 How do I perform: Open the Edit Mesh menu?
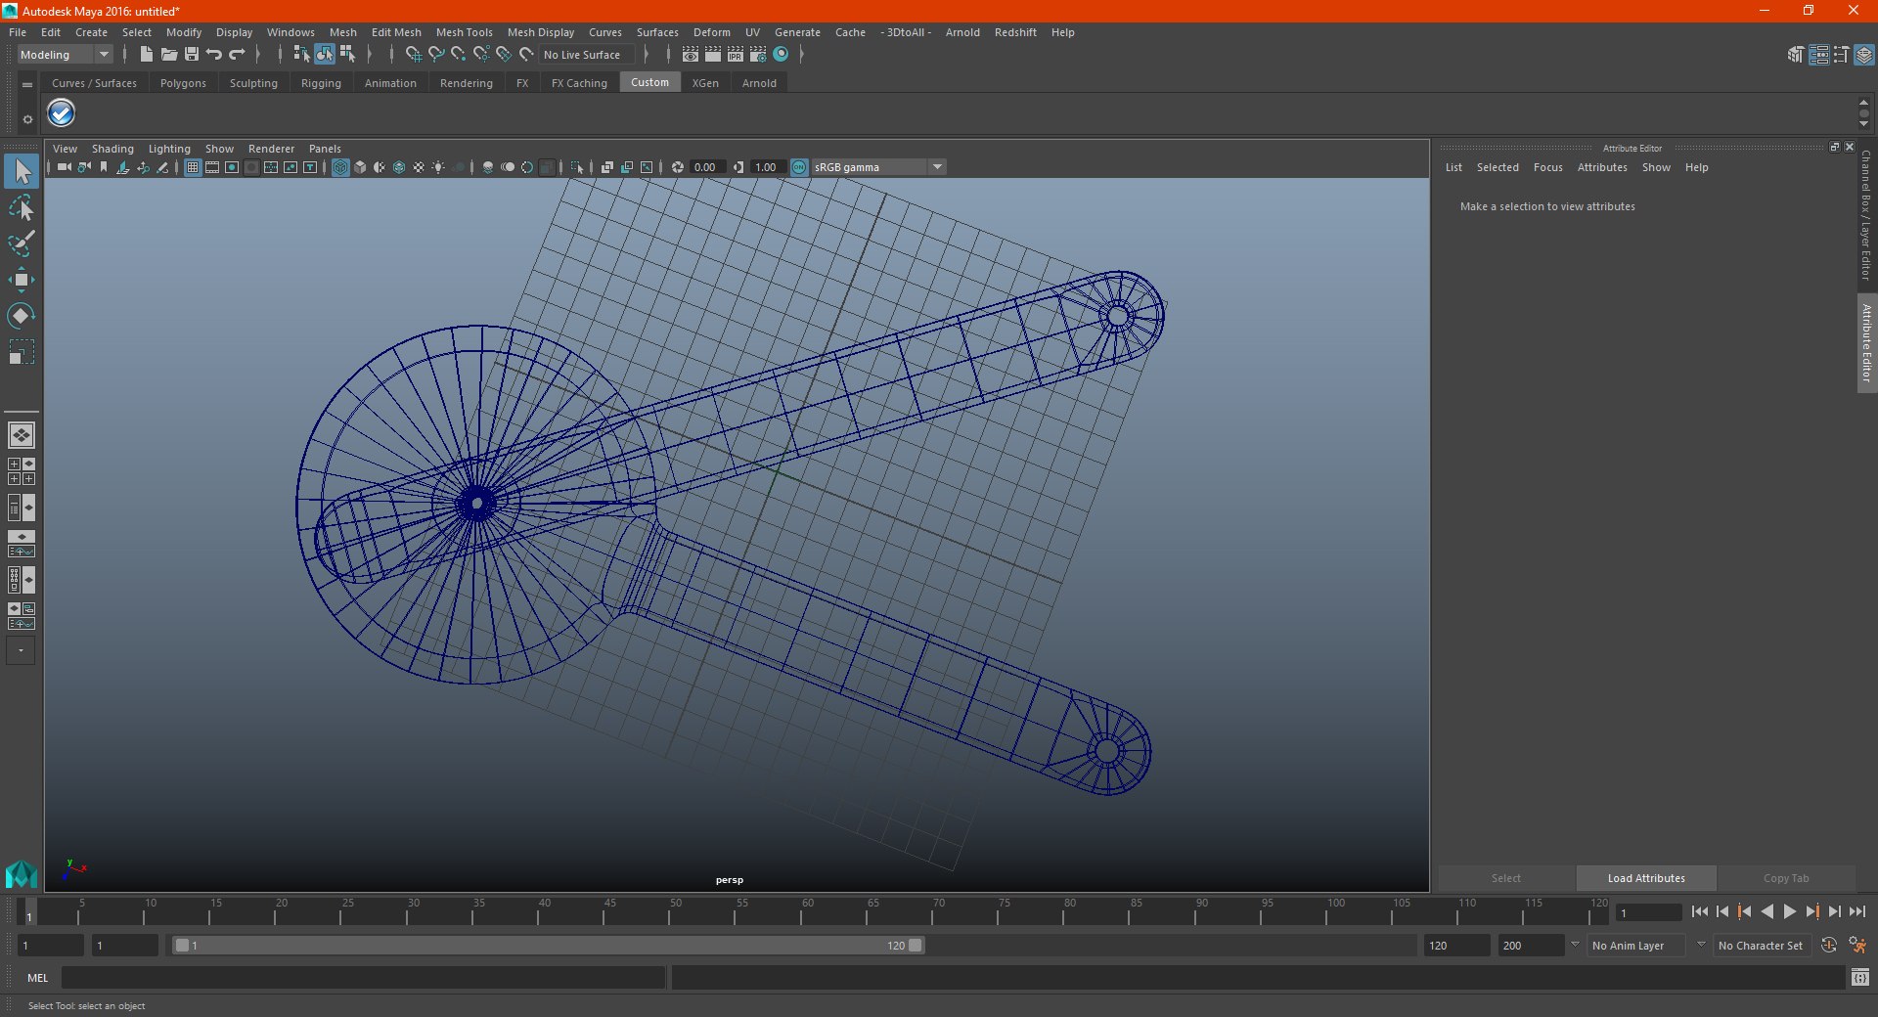pos(396,32)
